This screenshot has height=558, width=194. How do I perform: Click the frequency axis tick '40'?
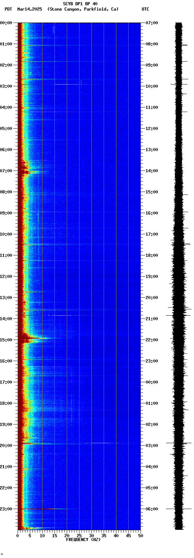[116, 536]
